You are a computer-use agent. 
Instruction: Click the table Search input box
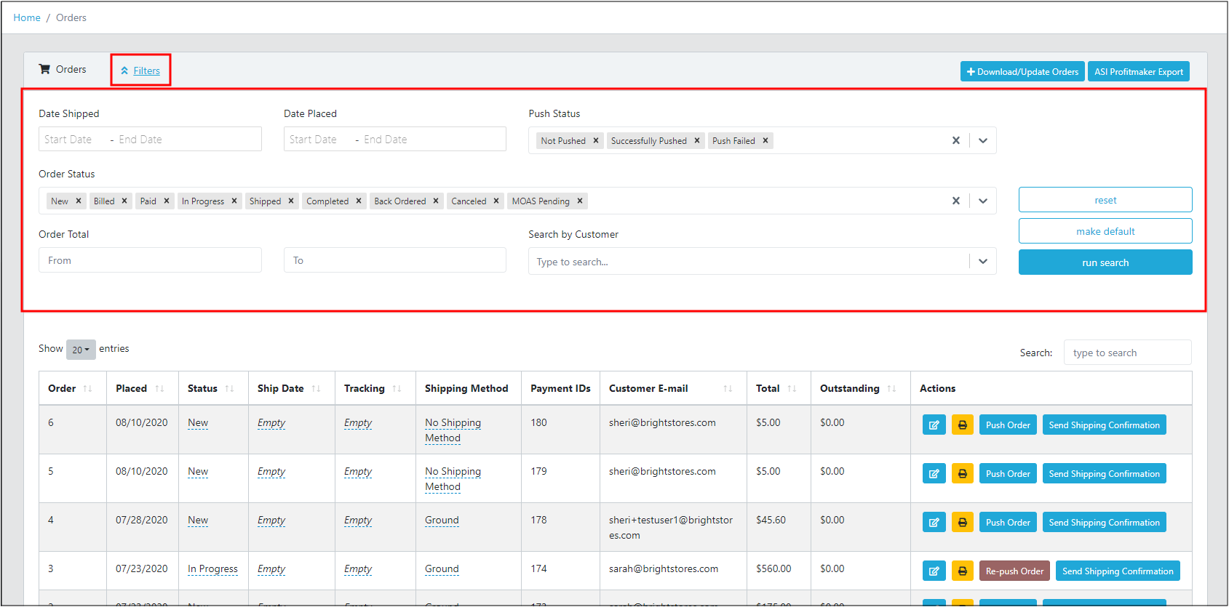(x=1128, y=353)
